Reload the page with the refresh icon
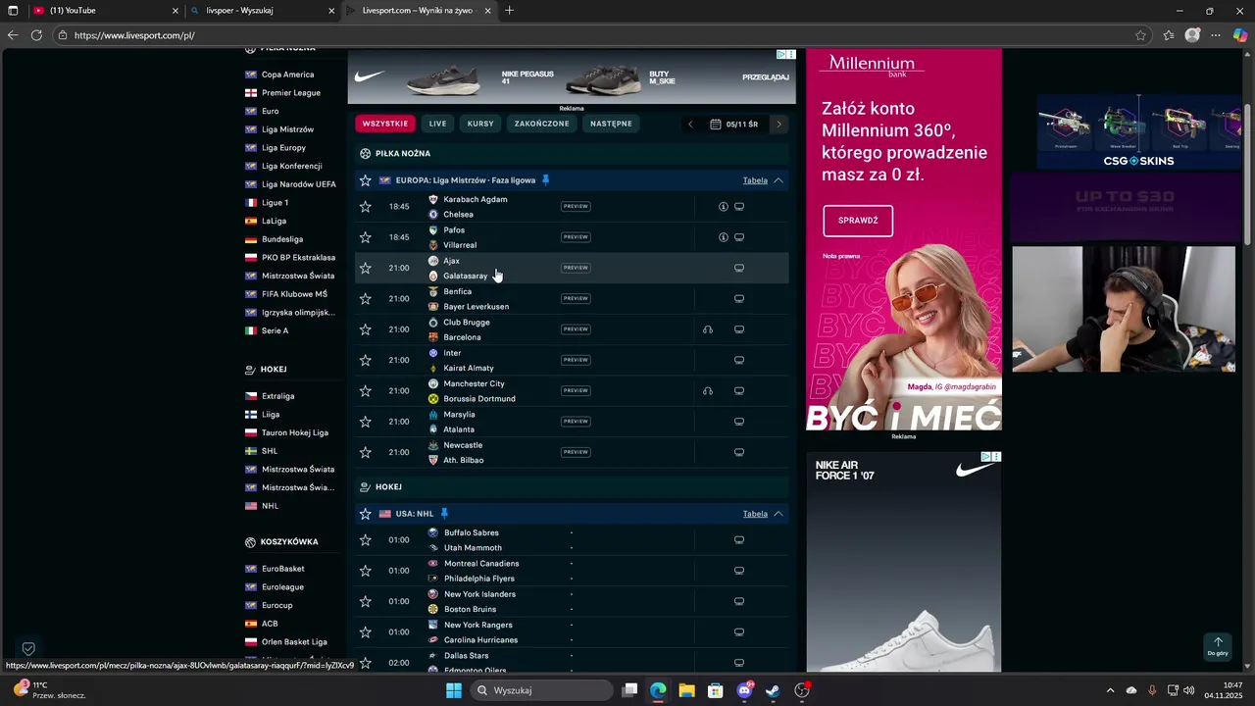1255x706 pixels. click(x=36, y=35)
